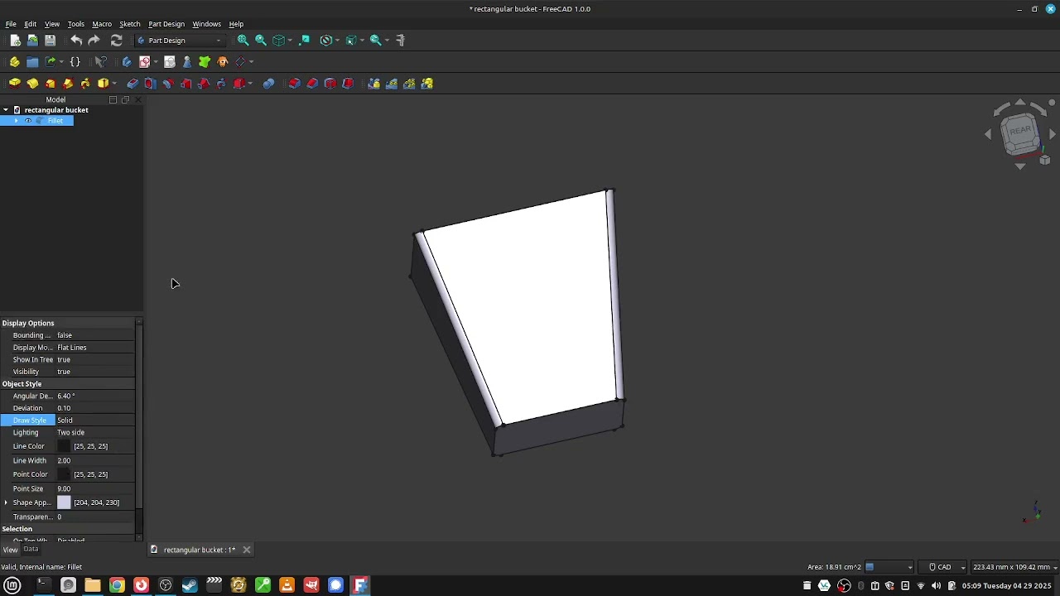The height and width of the screenshot is (596, 1060).
Task: Click the Draw Style Solid value
Action: 94,421
